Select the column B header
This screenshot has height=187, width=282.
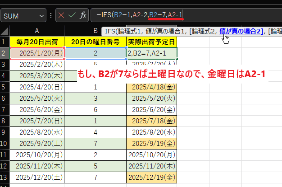pyautogui.click(x=95, y=31)
